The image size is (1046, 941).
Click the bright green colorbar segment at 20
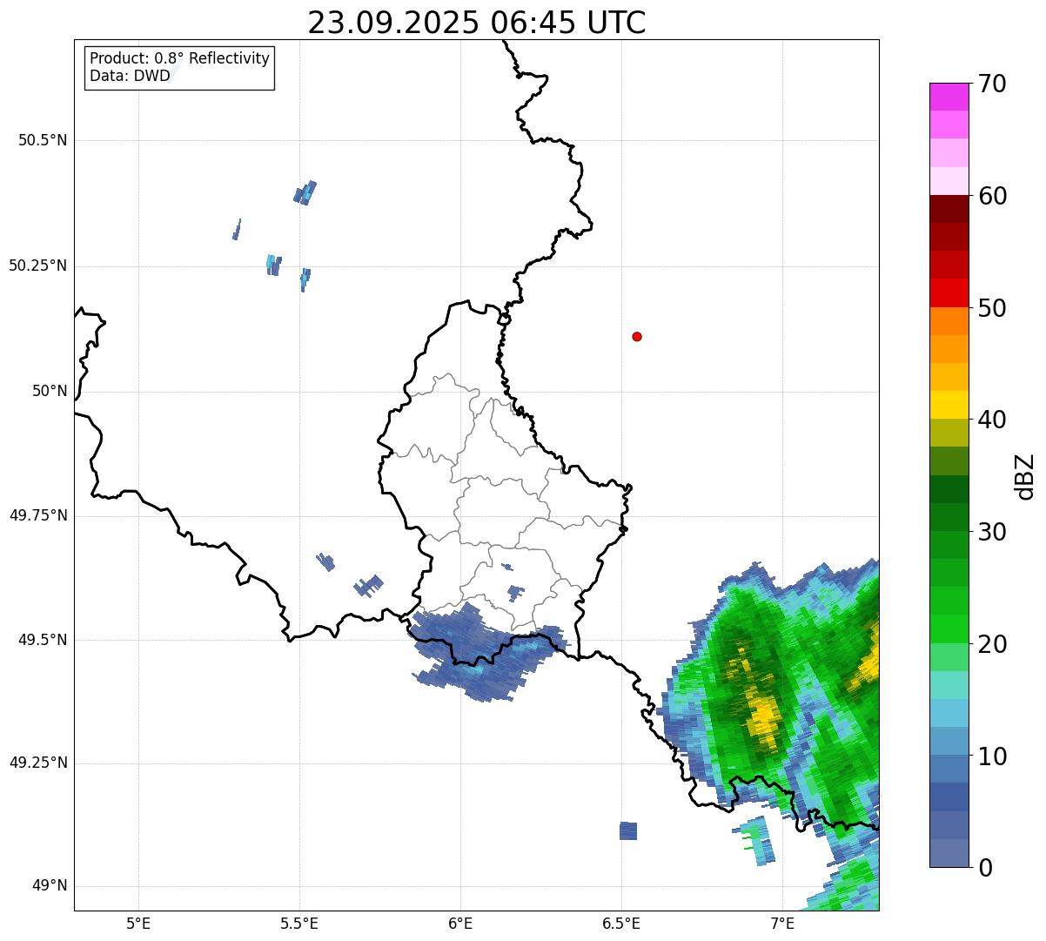(x=949, y=629)
